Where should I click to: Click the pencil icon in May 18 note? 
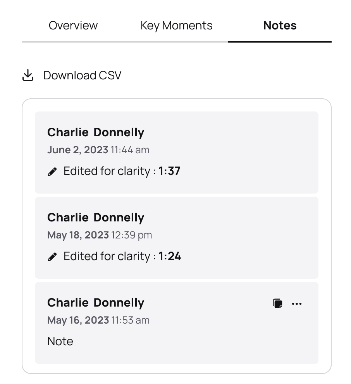[x=52, y=257]
